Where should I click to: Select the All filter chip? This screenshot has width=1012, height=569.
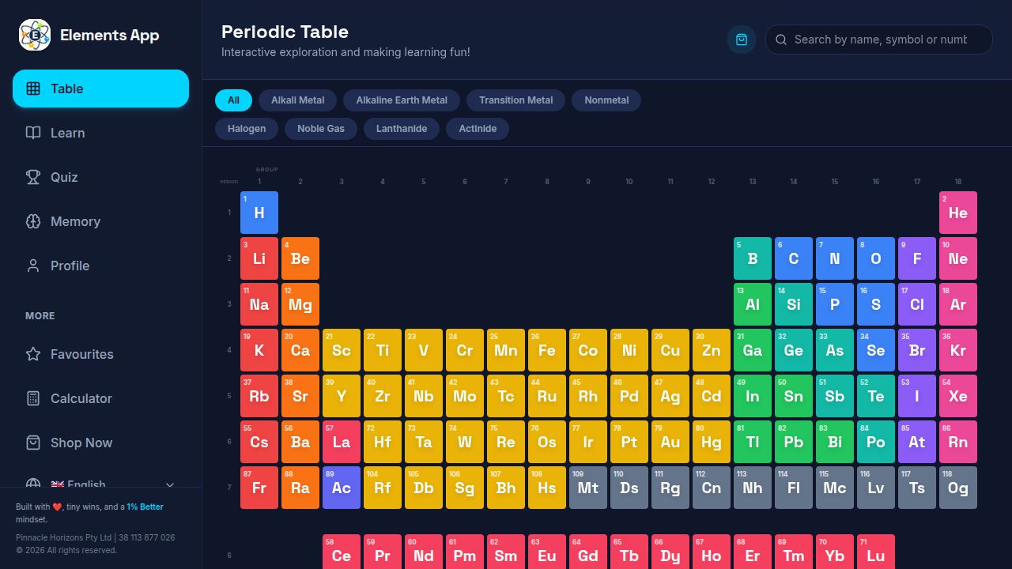tap(233, 100)
